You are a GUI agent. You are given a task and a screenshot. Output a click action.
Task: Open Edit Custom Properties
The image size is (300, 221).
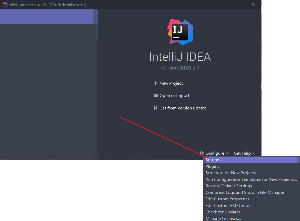tap(229, 199)
